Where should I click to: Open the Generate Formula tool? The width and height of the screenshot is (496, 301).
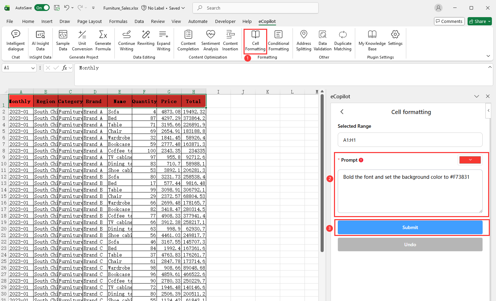[x=103, y=40]
